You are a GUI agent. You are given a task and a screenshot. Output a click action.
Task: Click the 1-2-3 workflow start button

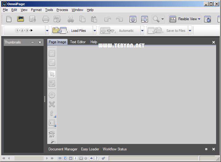click(x=24, y=30)
